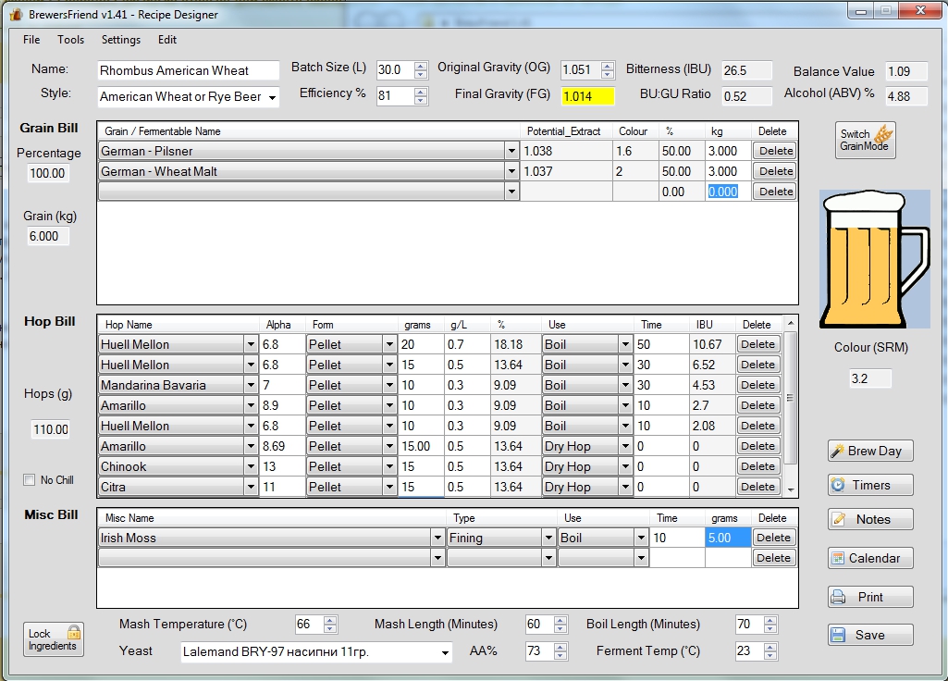
Task: Increase the Batch Size stepper value
Action: tap(421, 66)
